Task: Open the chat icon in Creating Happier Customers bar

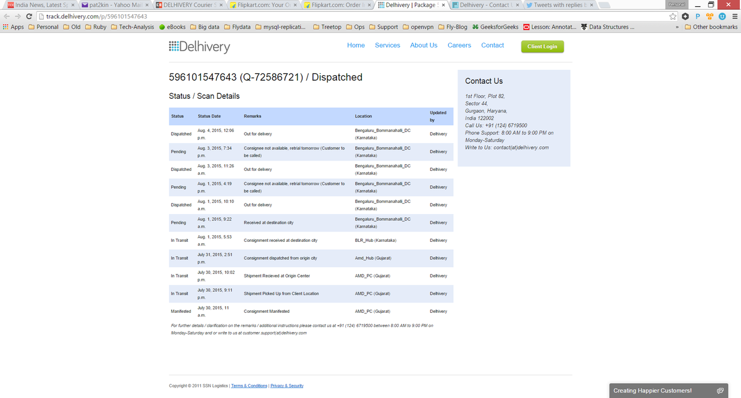Action: tap(720, 391)
